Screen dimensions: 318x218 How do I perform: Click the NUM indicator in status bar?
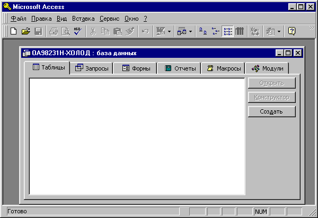(x=261, y=212)
